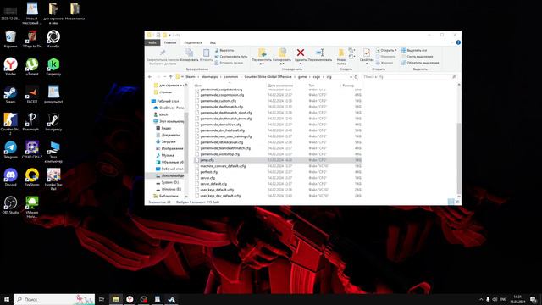Click the file list vertical scrollbar
This screenshot has height=305, width=542.
coord(459,158)
